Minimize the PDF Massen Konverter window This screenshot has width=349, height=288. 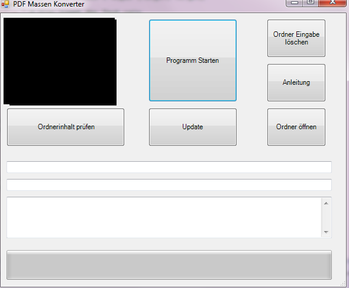pos(294,3)
